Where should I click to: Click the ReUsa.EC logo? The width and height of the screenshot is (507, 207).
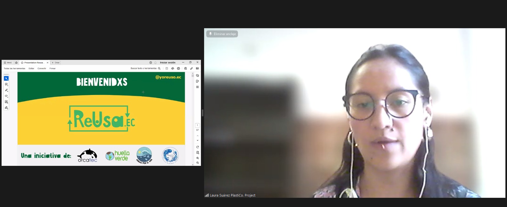click(x=101, y=119)
